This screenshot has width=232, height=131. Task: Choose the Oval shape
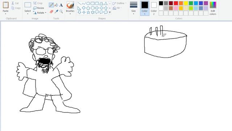(88, 3)
